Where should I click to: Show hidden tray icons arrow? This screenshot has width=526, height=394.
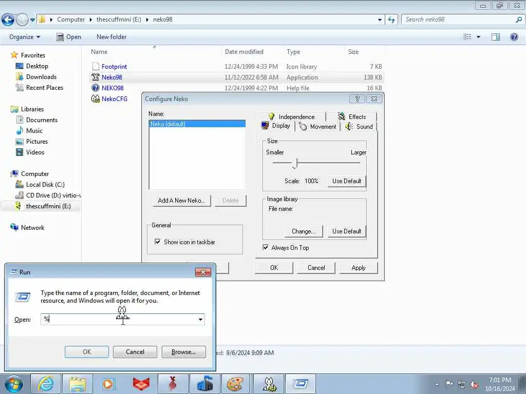[437, 384]
